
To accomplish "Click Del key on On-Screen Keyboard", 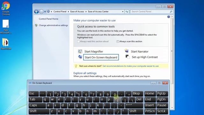I will click(x=139, y=100).
